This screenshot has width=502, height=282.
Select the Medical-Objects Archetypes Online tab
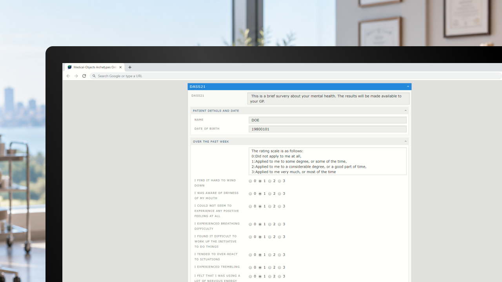point(95,67)
